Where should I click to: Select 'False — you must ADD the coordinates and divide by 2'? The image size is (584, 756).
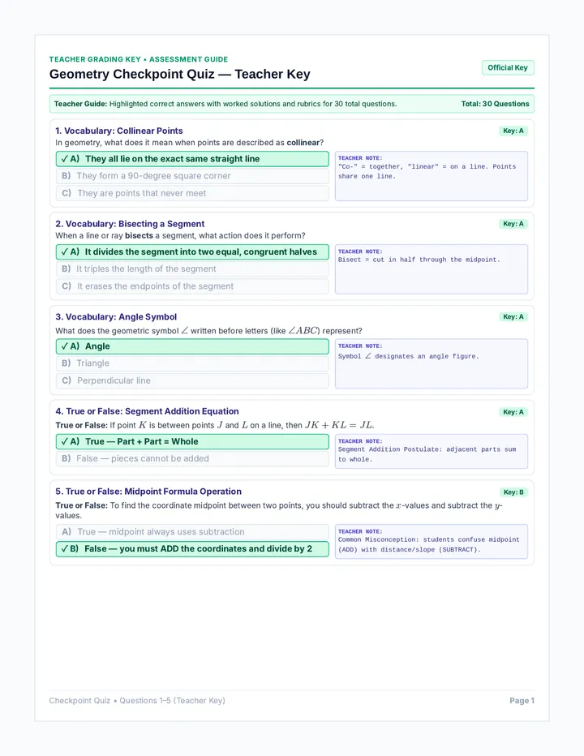click(192, 549)
